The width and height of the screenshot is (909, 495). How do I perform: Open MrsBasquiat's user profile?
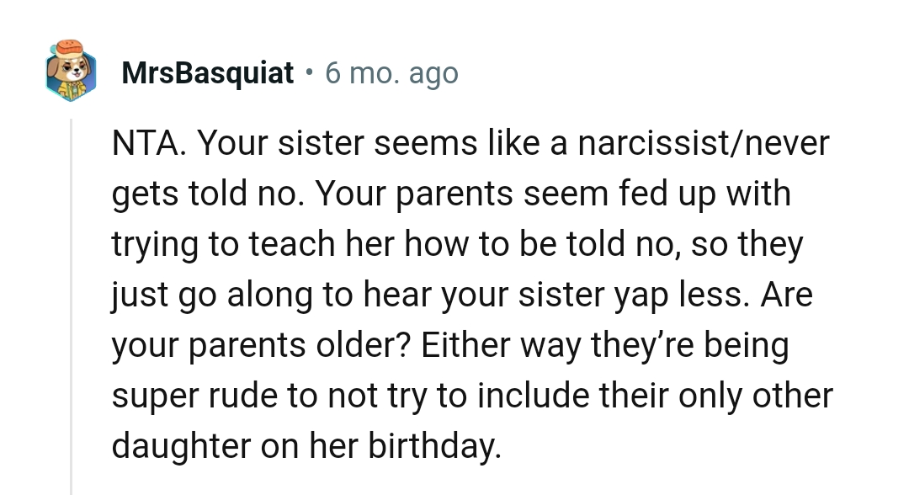[x=207, y=72]
